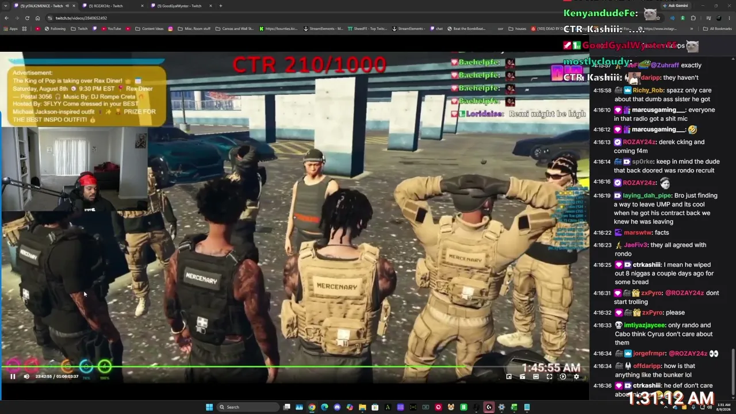Open the Canvas and Wall St... bookmark folder
The height and width of the screenshot is (414, 736).
coord(235,28)
